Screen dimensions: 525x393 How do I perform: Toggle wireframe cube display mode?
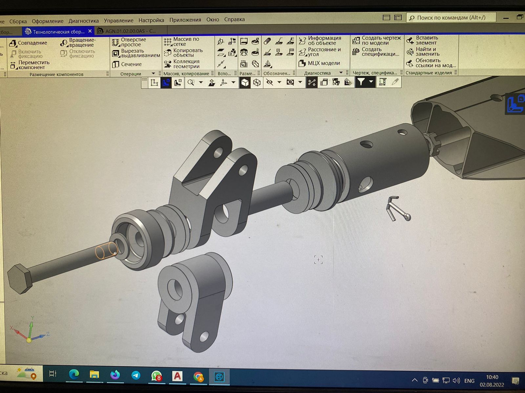click(x=257, y=83)
